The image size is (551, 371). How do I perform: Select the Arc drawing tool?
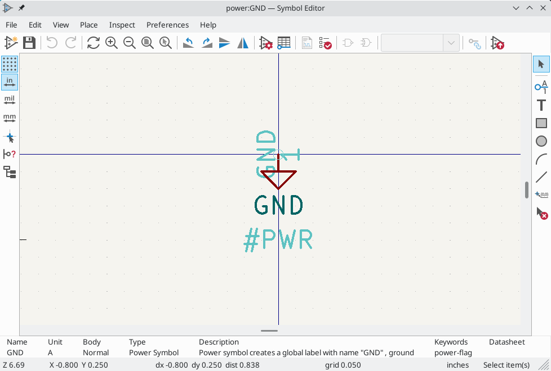coord(541,159)
